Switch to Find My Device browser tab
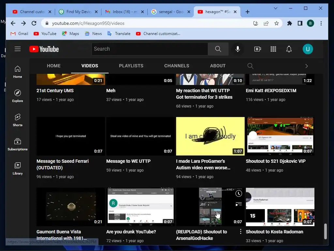The height and width of the screenshot is (251, 334). pos(78,12)
